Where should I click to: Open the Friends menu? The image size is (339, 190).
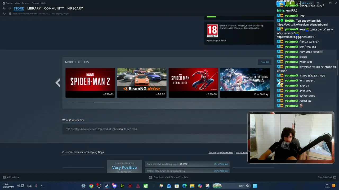pos(26,3)
